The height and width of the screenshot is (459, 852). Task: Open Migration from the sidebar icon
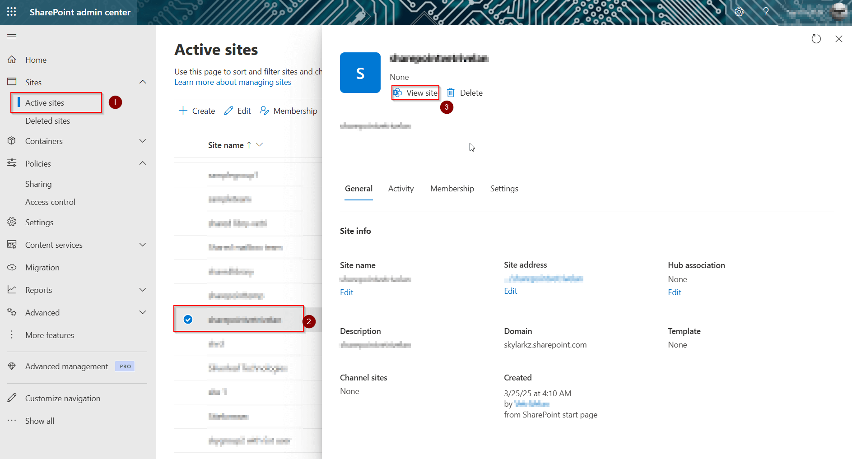click(12, 267)
